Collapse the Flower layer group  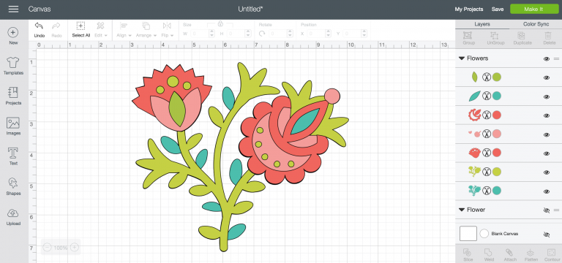462,210
